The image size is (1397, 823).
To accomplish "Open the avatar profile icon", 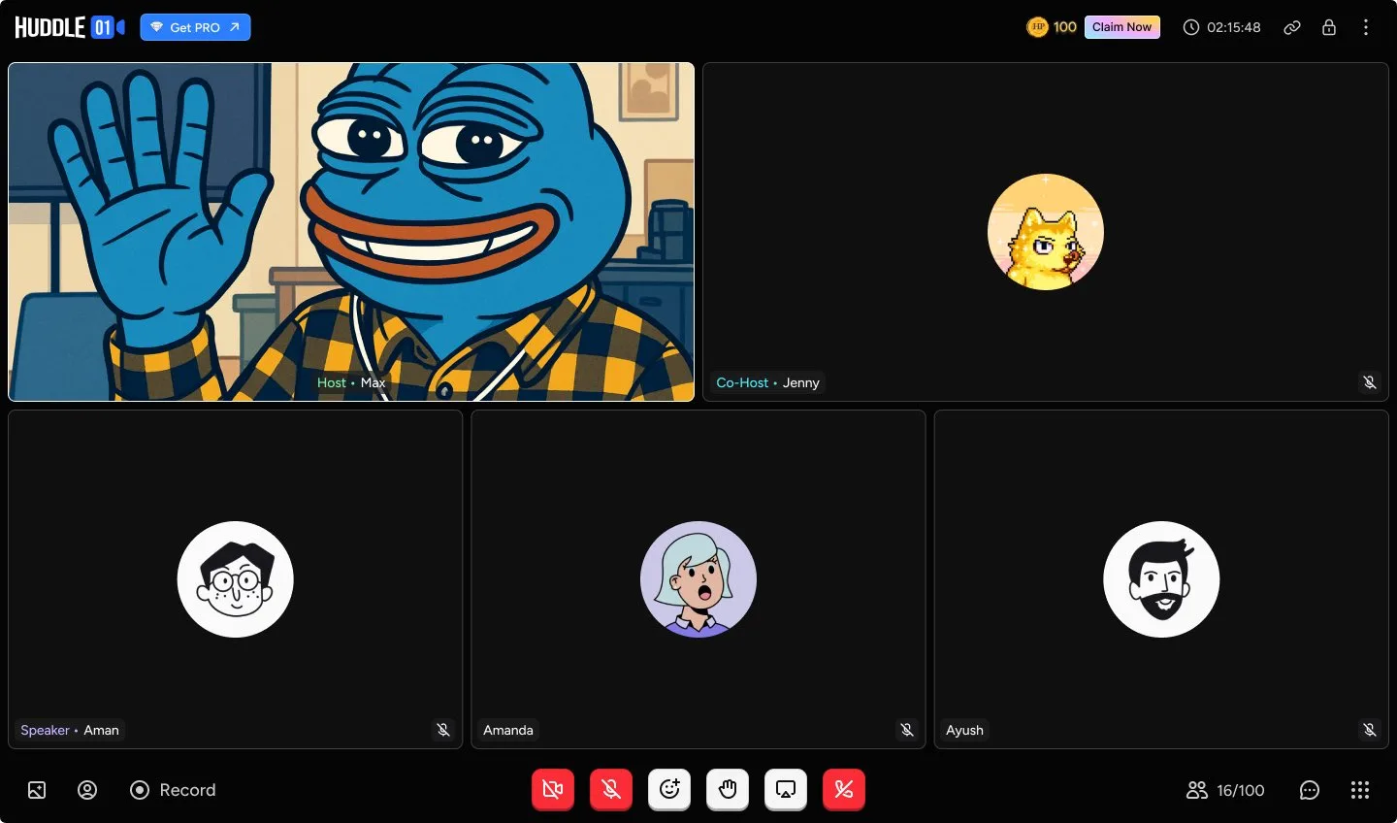I will [87, 790].
